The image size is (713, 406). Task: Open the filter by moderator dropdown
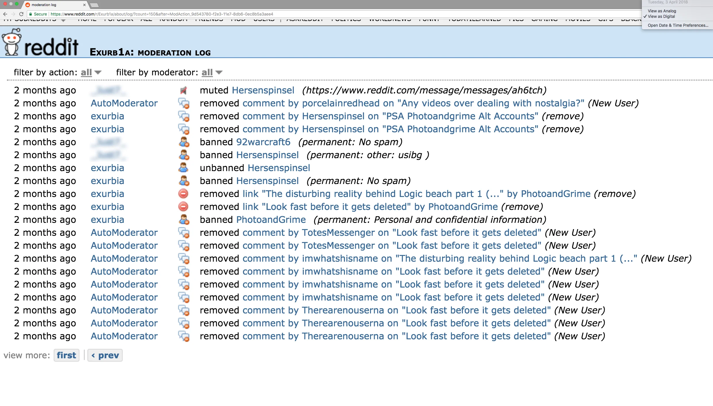(x=212, y=72)
